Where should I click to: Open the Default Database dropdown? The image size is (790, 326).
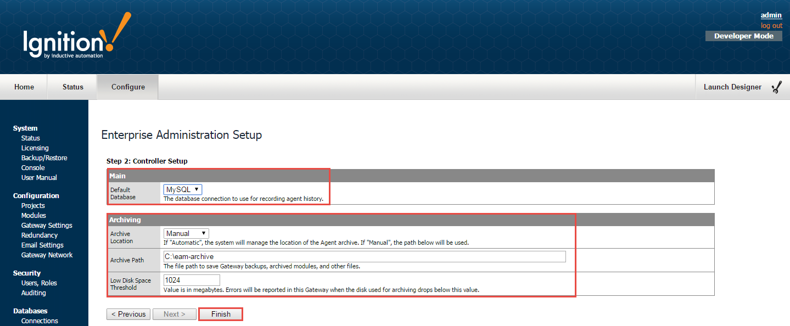pyautogui.click(x=183, y=189)
